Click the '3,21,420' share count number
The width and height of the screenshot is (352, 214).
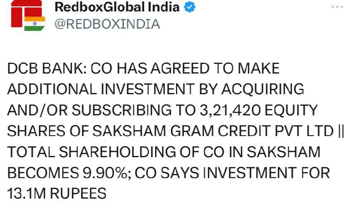coord(230,110)
